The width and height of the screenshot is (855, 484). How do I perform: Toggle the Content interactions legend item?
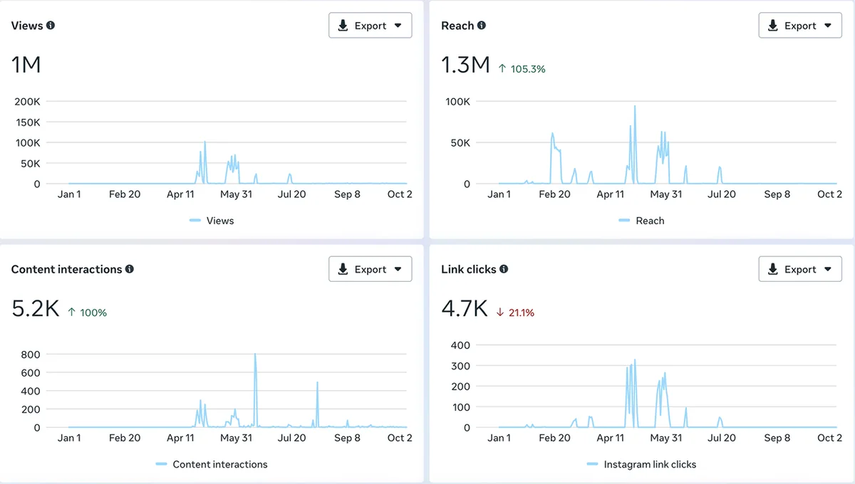tap(212, 464)
